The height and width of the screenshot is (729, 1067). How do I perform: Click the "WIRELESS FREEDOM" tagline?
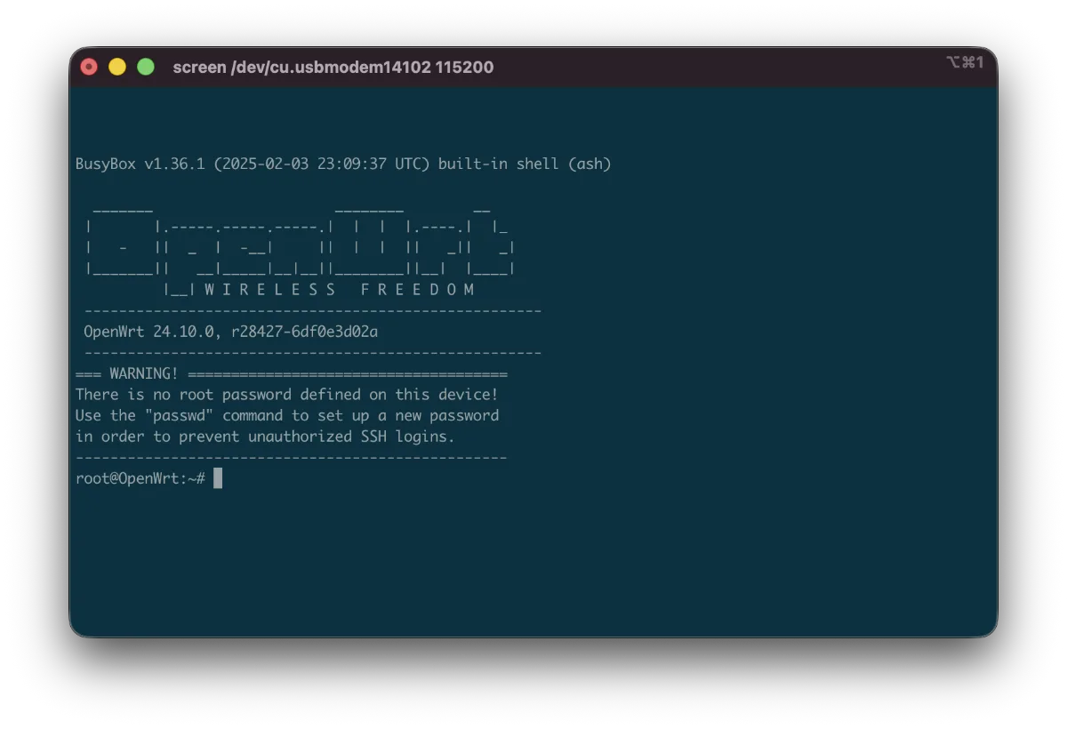tap(340, 290)
